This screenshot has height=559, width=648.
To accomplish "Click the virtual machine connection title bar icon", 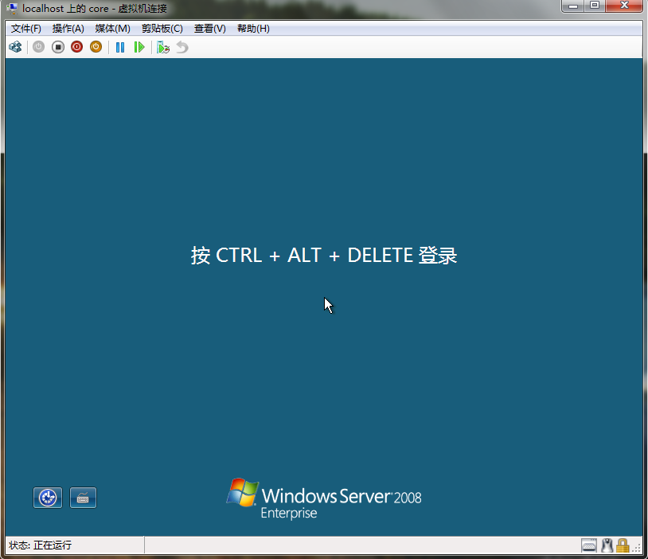I will tap(13, 8).
